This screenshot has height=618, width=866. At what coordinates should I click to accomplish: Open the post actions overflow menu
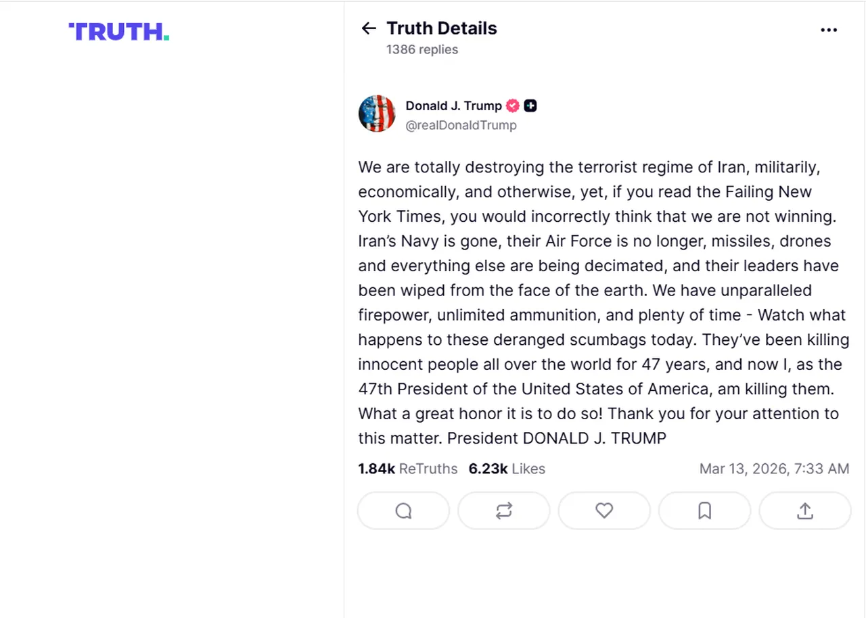pyautogui.click(x=829, y=30)
